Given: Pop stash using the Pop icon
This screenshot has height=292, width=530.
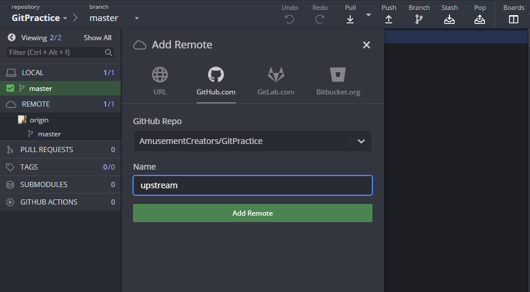Looking at the screenshot, I should [480, 19].
